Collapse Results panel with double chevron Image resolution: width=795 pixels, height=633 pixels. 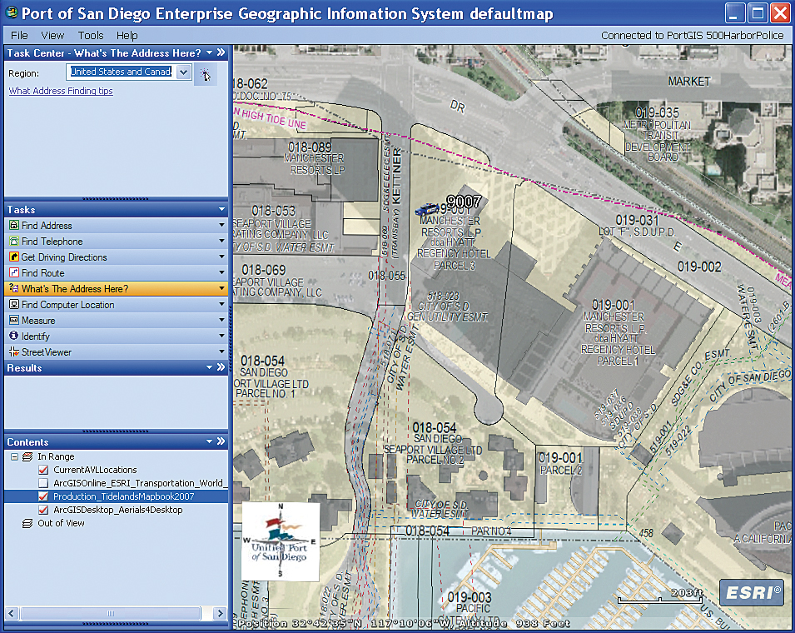coord(221,367)
